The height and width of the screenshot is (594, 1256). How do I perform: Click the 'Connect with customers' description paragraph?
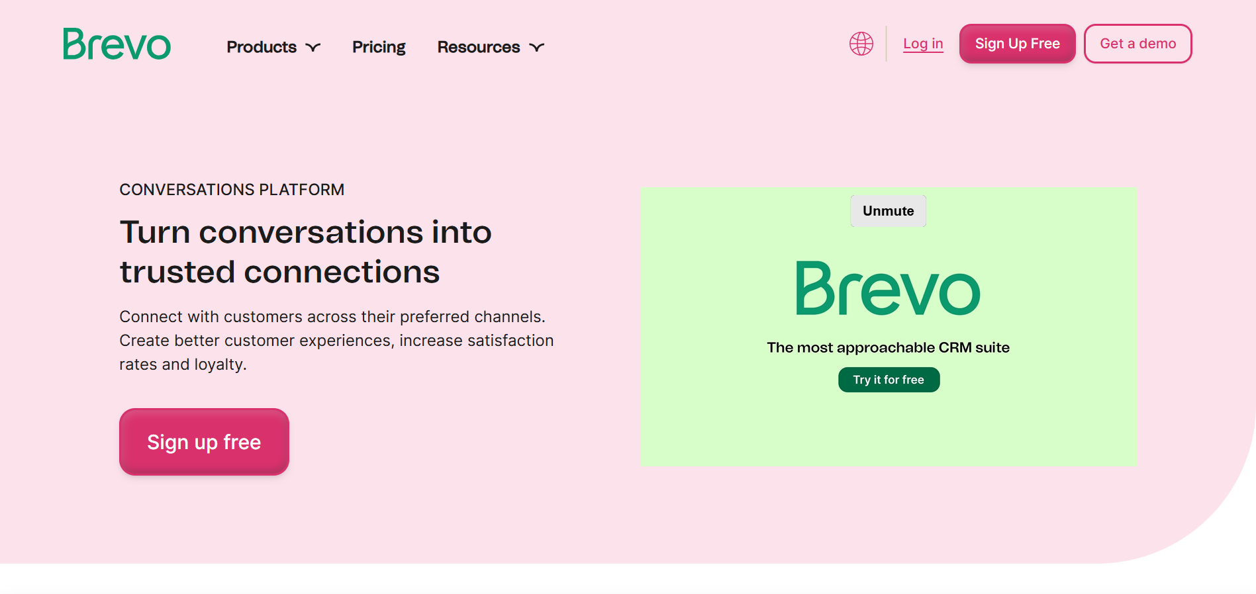336,341
